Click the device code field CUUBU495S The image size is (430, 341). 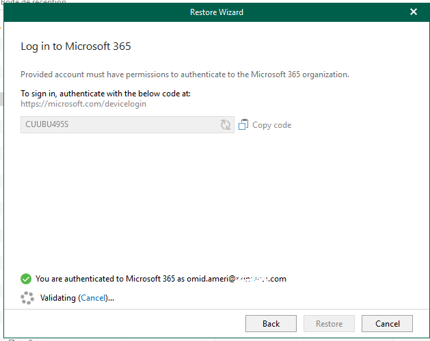pos(127,125)
